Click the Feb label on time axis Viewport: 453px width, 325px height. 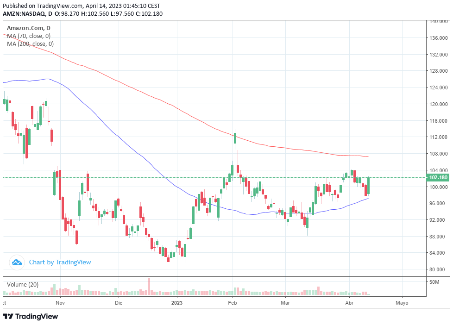click(232, 303)
